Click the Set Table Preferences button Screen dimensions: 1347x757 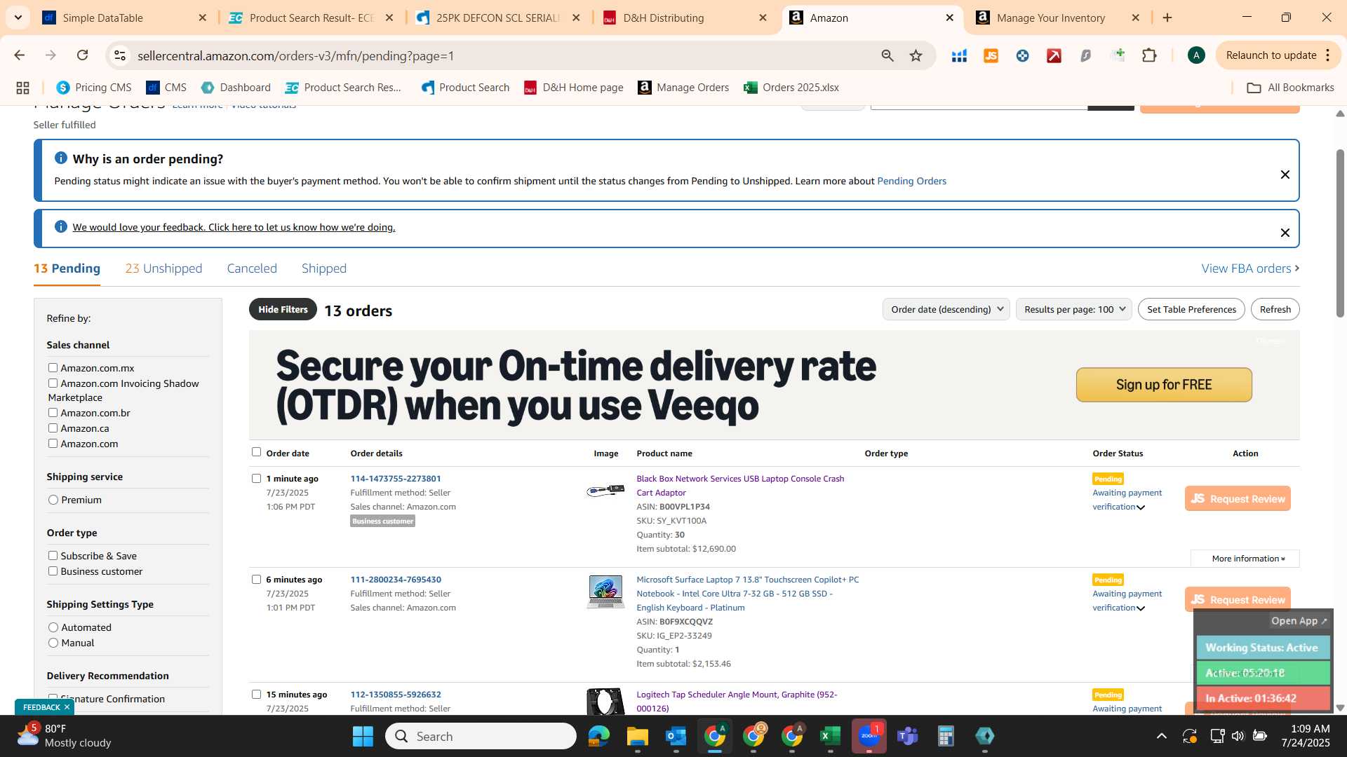click(1191, 309)
